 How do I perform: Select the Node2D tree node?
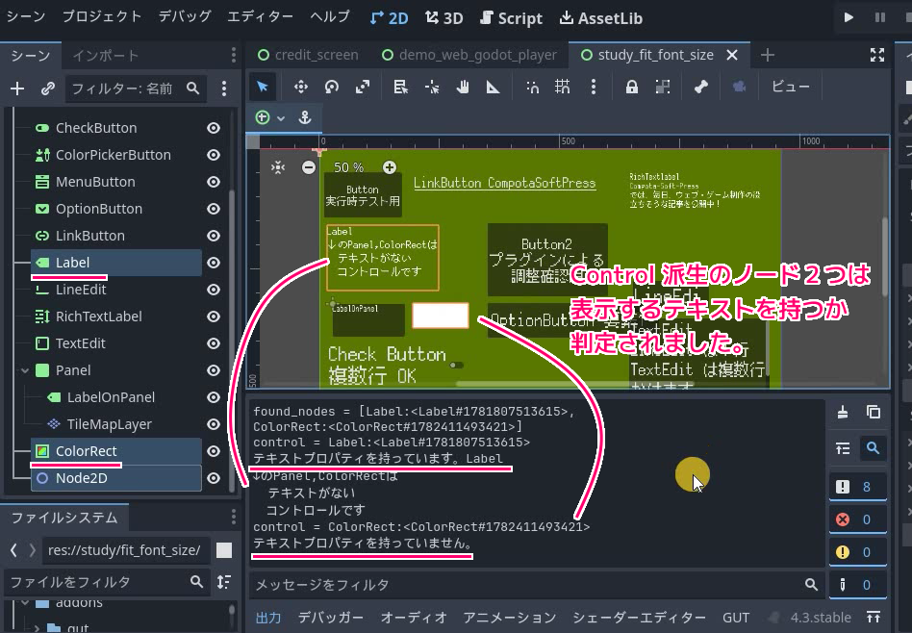pos(82,478)
